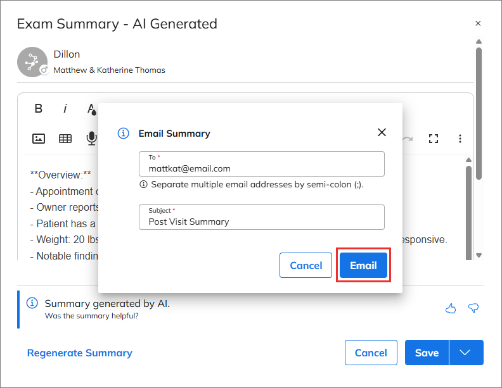Click the Subject field

[261, 222]
